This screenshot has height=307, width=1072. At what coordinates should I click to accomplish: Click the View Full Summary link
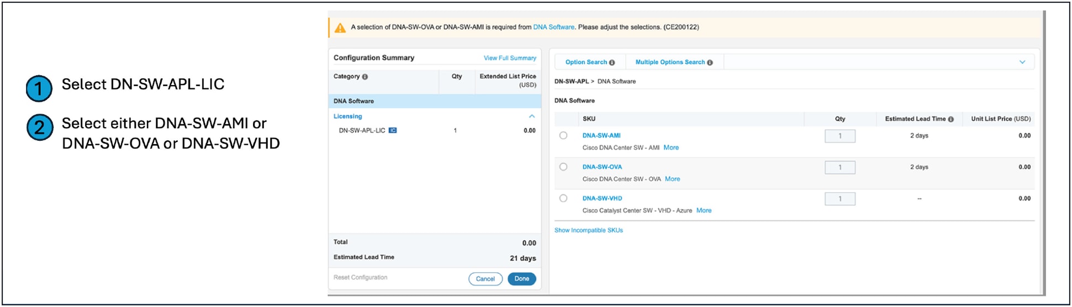click(x=510, y=58)
